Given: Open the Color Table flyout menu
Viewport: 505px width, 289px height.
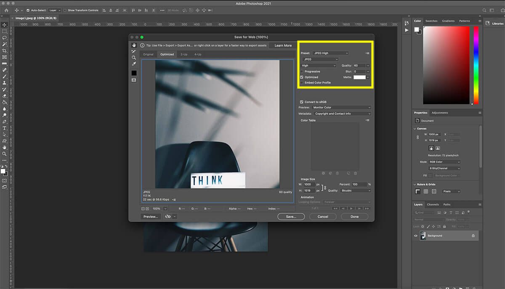Looking at the screenshot, I should 367,120.
